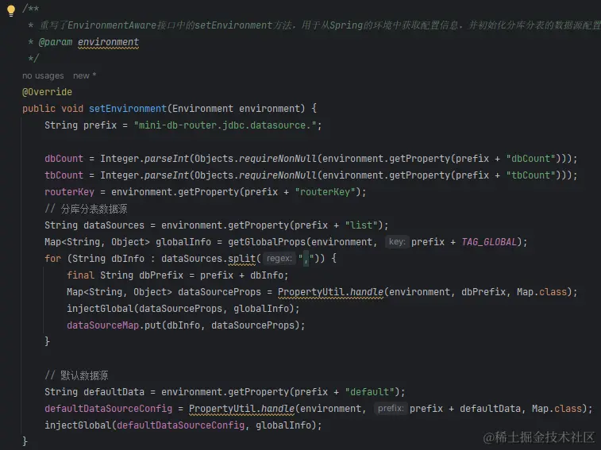Click the dataSources variable declaration
Image resolution: width=601 pixels, height=450 pixels.
click(114, 225)
